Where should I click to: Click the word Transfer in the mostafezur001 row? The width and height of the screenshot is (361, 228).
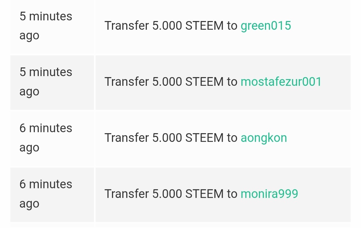pyautogui.click(x=127, y=82)
